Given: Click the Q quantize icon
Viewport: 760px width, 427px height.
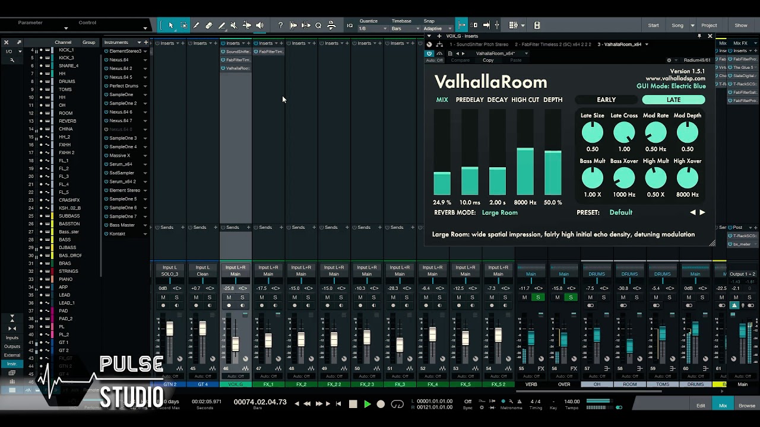Looking at the screenshot, I should coord(318,26).
